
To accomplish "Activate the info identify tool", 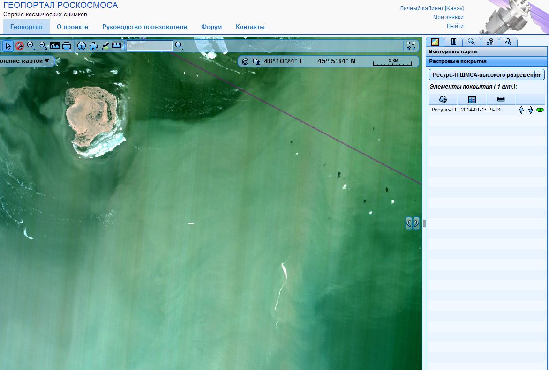I will click(82, 46).
